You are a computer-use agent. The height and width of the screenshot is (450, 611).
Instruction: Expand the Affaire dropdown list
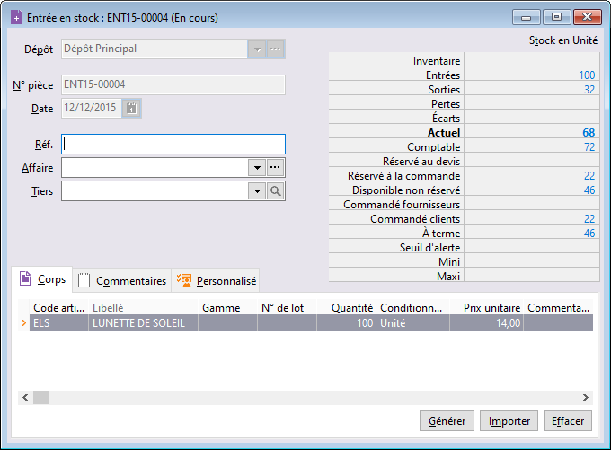coord(257,168)
